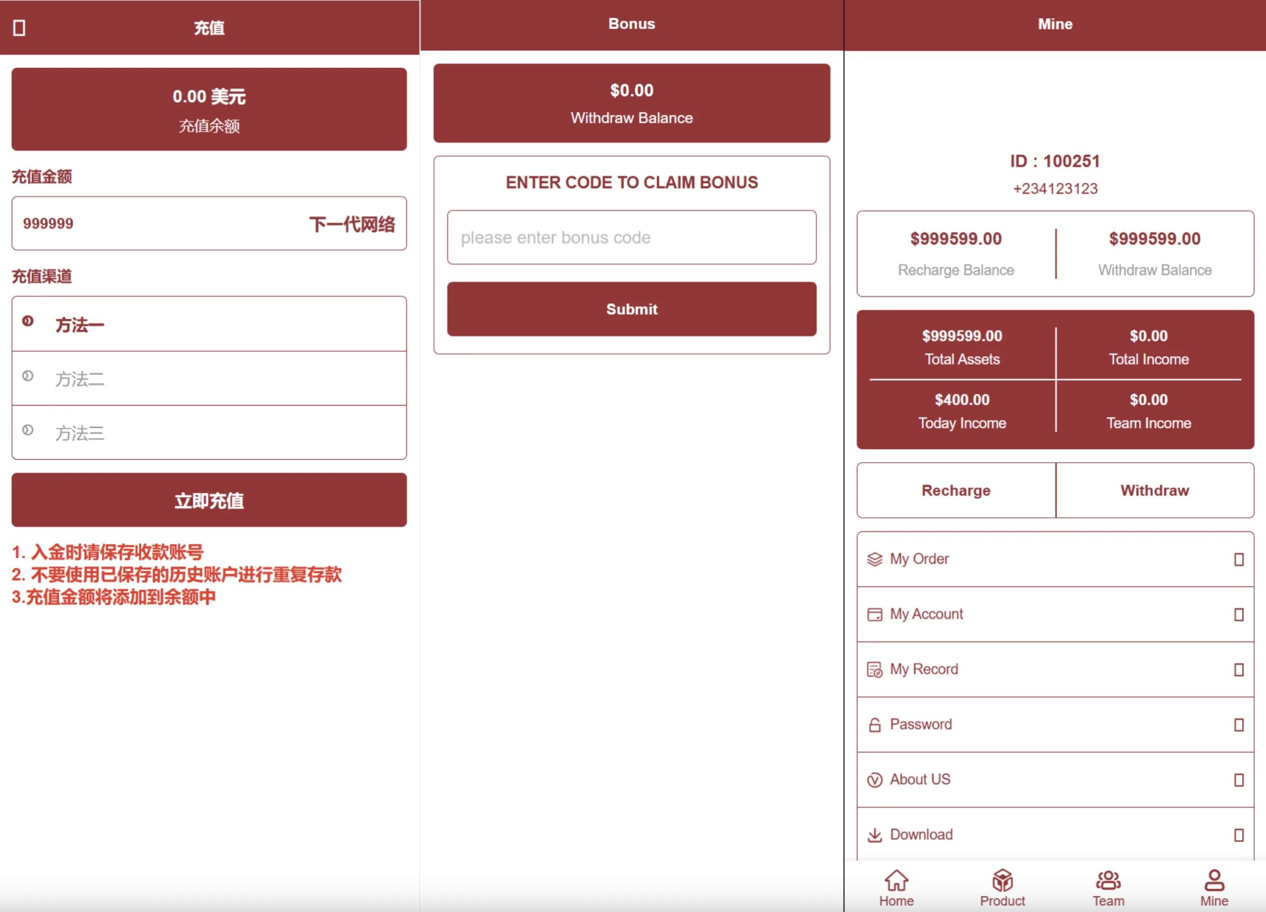The height and width of the screenshot is (912, 1266).
Task: Click the back icon beside 充值 header
Action: 19,28
